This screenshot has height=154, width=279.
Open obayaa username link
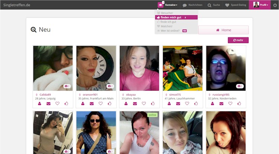pyautogui.click(x=131, y=95)
